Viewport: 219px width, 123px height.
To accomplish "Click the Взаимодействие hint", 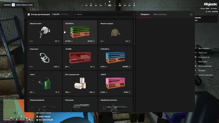I will click(x=205, y=66).
